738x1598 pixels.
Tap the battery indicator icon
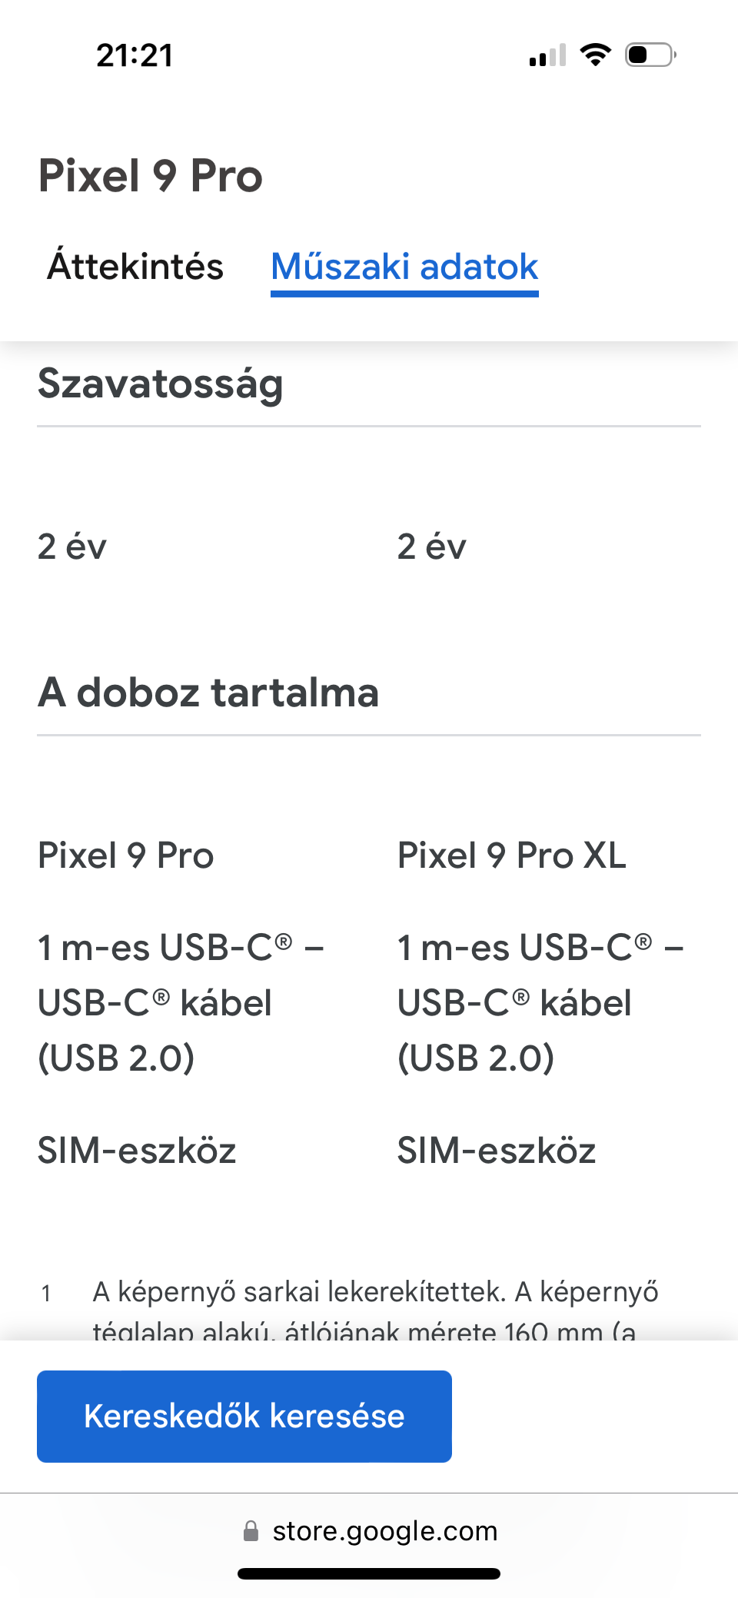650,55
